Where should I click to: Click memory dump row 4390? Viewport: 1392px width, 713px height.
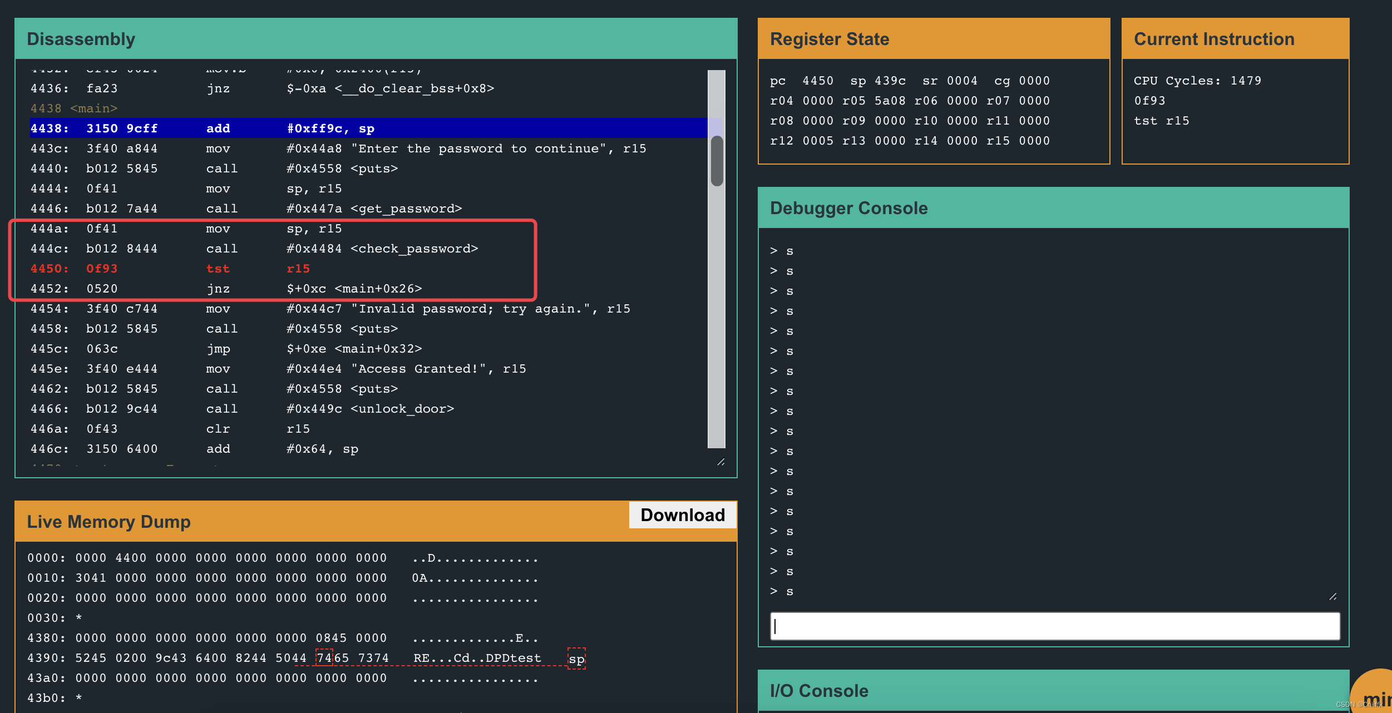point(285,658)
